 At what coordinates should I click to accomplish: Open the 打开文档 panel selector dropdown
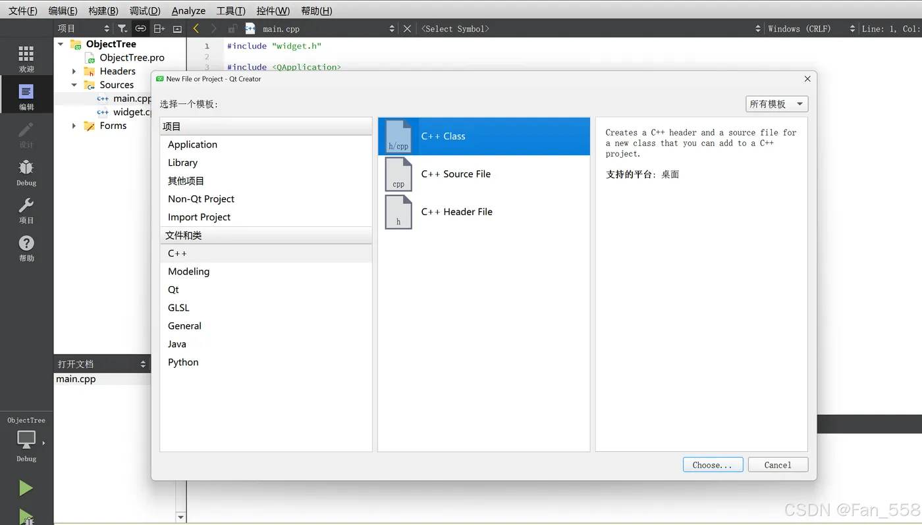pyautogui.click(x=102, y=364)
